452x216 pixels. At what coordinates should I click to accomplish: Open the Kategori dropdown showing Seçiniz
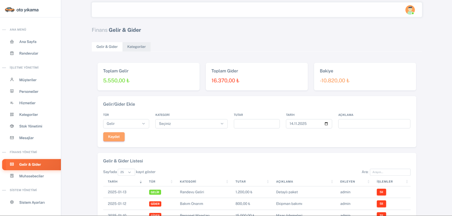click(191, 124)
